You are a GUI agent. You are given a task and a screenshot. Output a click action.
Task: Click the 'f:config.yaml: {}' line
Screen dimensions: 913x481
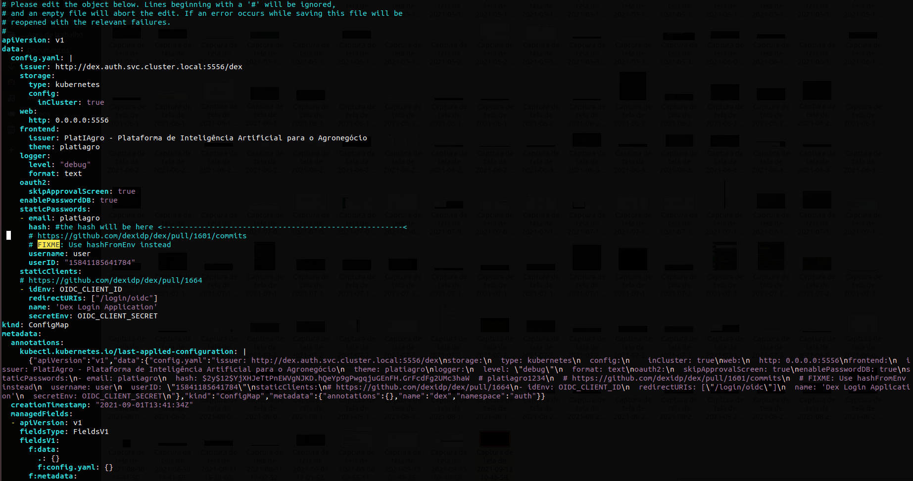75,467
